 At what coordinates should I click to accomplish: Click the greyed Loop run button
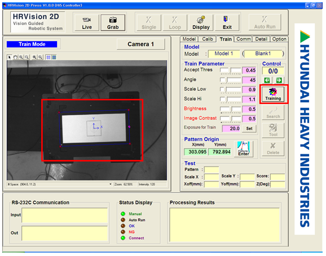[x=175, y=23]
